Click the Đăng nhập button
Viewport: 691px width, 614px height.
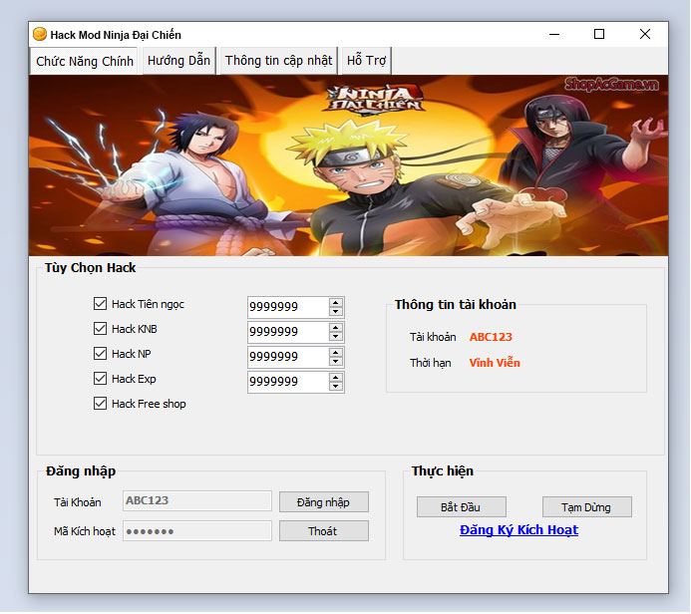coord(324,502)
